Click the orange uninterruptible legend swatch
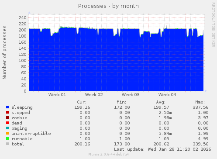Image resolution: width=217 pixels, height=159 pixels. coord(7,133)
